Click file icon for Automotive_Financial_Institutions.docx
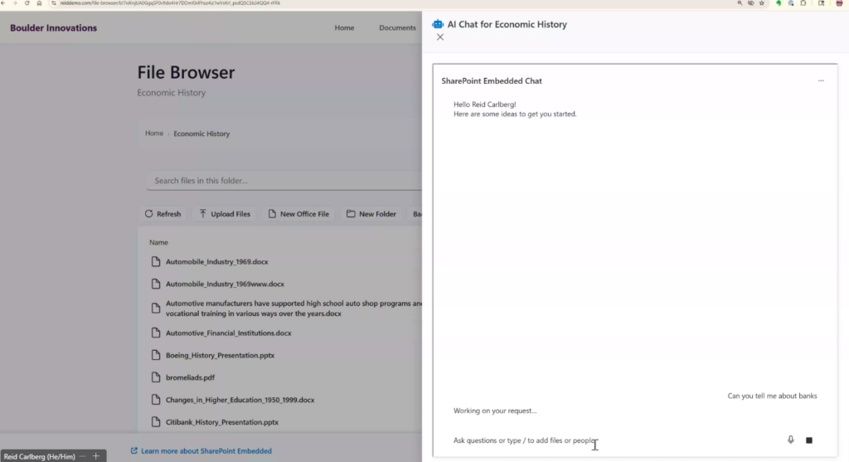 [x=156, y=333]
